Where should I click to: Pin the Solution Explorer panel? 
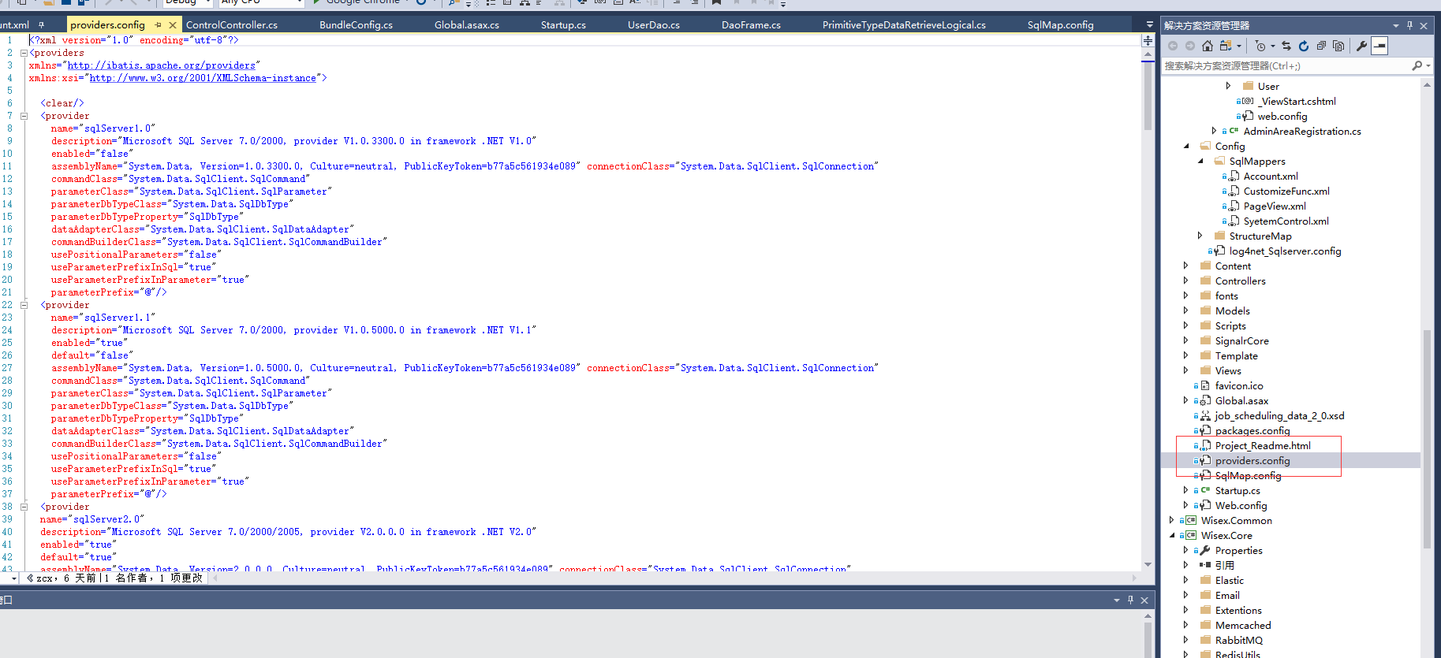point(1410,25)
